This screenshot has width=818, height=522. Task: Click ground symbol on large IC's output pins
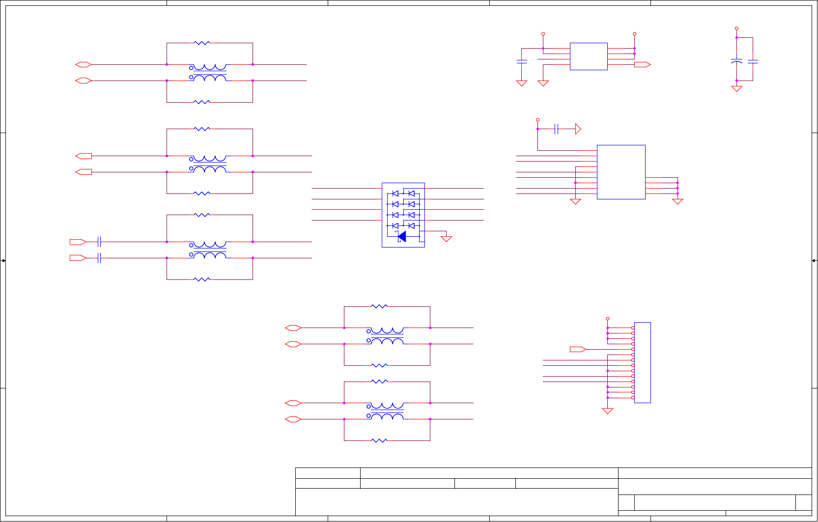[677, 201]
